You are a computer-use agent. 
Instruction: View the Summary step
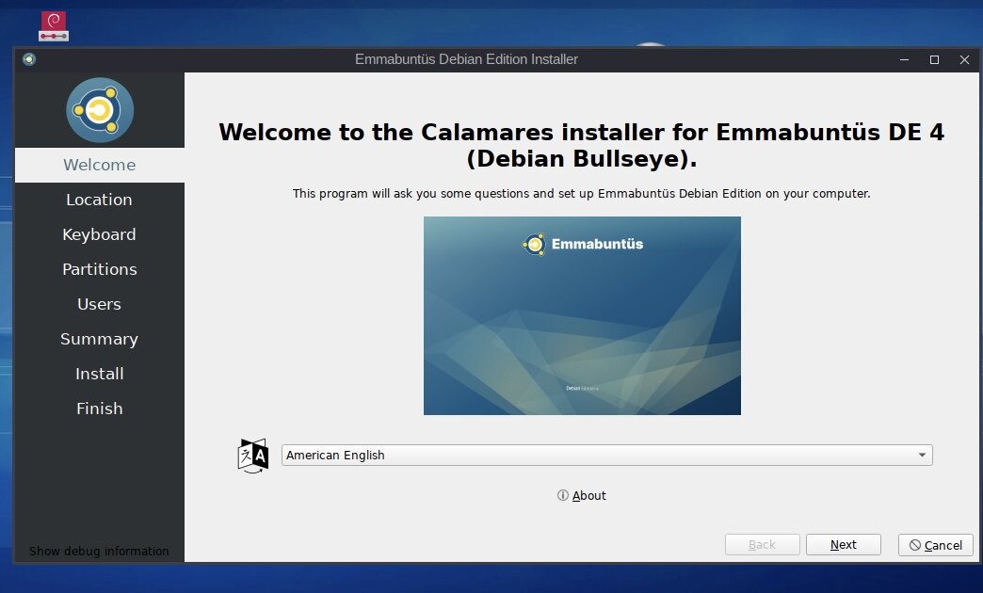tap(100, 339)
